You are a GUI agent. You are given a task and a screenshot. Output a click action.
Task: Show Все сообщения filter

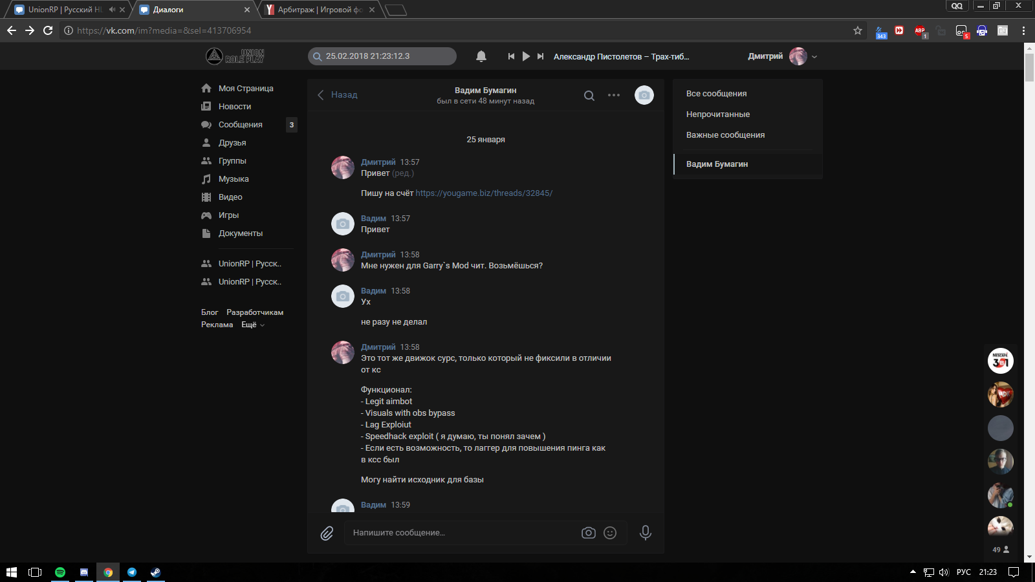point(748,94)
